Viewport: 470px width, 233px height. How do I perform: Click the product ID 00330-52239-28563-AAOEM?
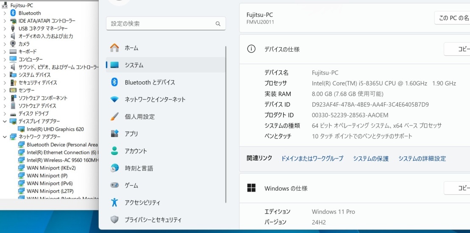(x=350, y=115)
